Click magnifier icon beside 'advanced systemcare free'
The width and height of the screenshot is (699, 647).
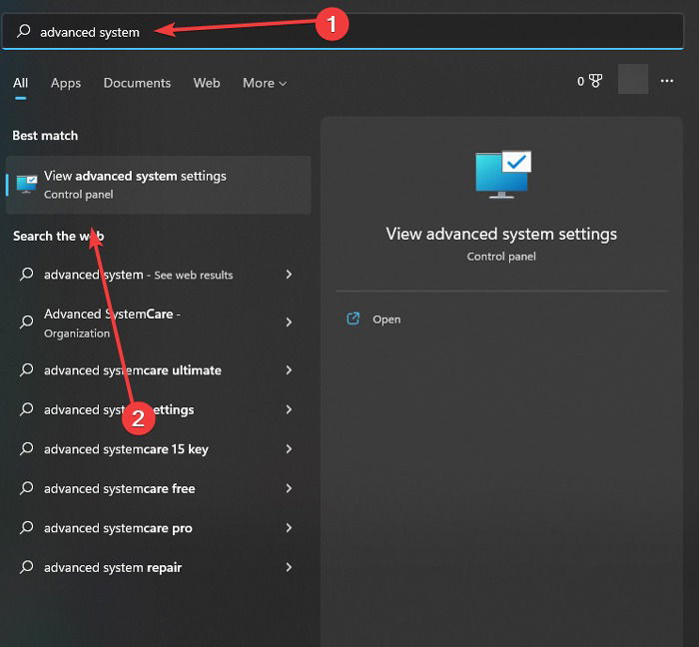tap(26, 488)
